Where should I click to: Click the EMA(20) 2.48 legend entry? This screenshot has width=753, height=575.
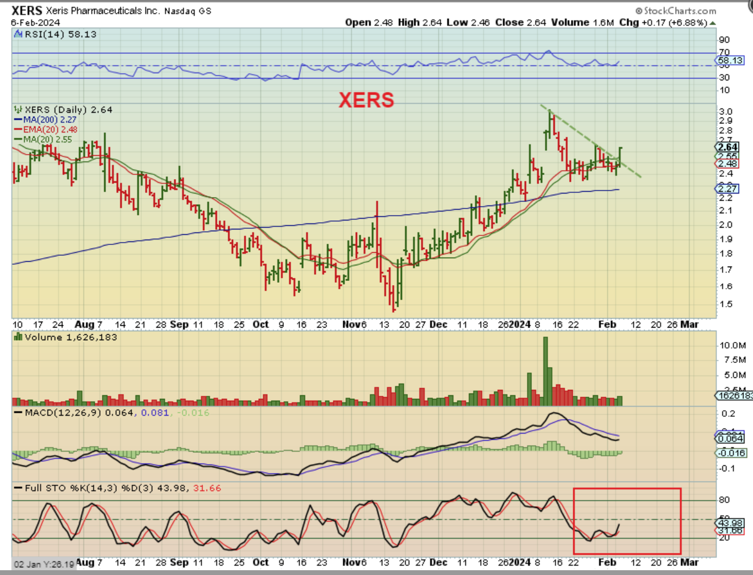point(46,129)
